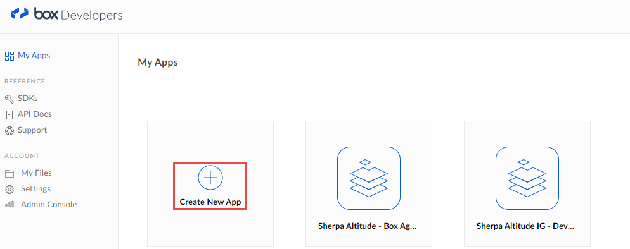The height and width of the screenshot is (249, 630).
Task: Click the My Files folder icon
Action: [10, 173]
